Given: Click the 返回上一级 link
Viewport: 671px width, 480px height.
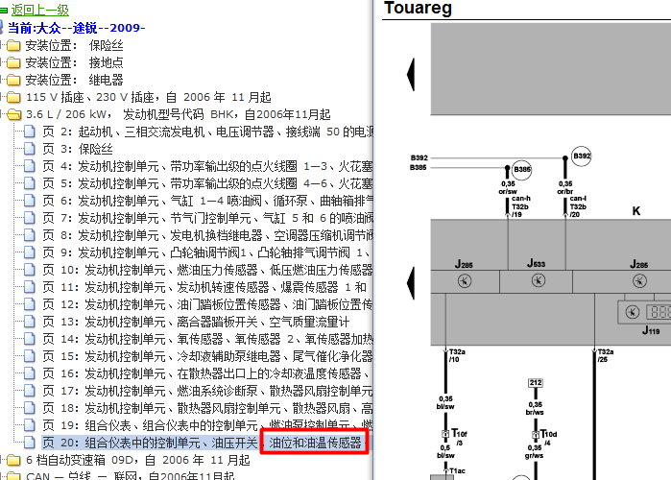Looking at the screenshot, I should pyautogui.click(x=39, y=10).
